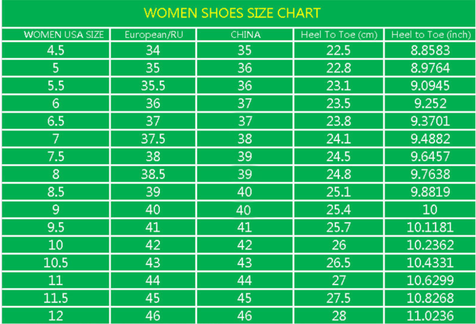Screen dimensions: 476x324
Task: Select the 25.4 cm heel-to-toe cell
Action: point(338,210)
